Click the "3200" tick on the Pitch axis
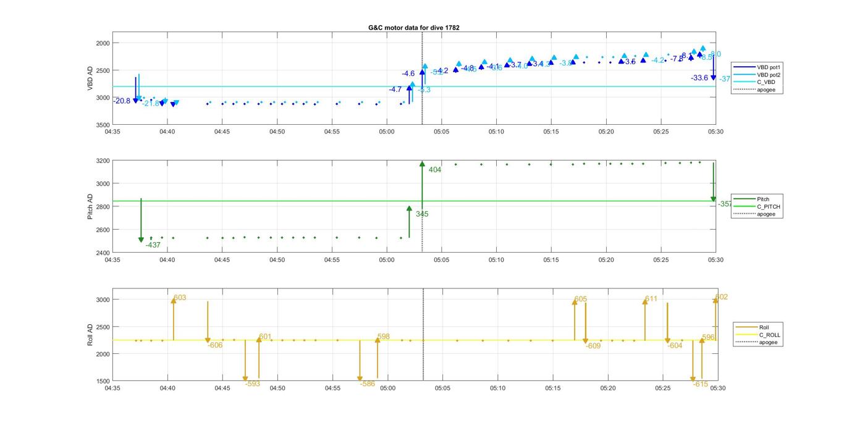Viewport: 865px width, 428px height. [x=102, y=161]
